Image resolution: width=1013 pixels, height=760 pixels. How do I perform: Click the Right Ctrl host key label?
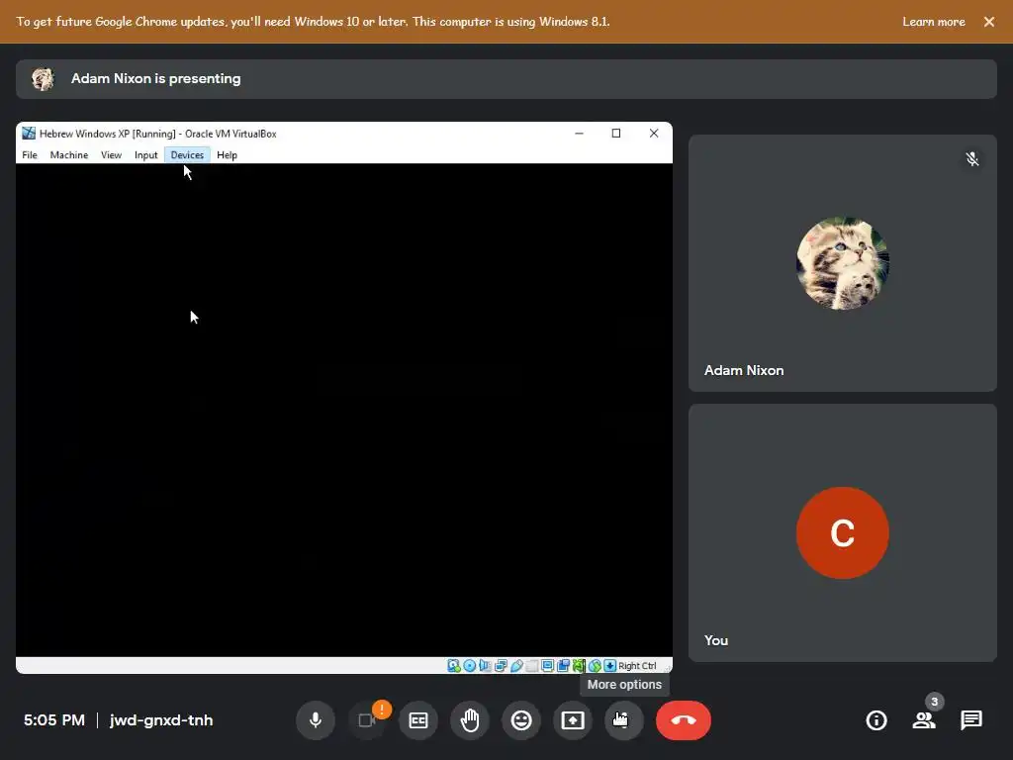coord(637,666)
